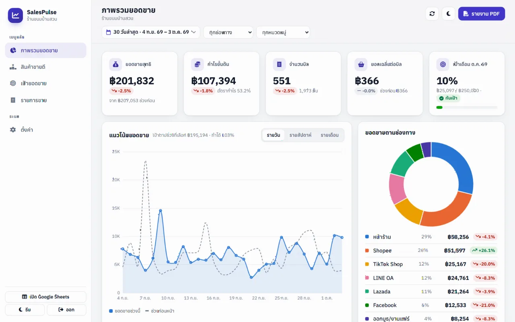Image resolution: width=515 pixels, height=322 pixels.
Task: Click the LINE OA amount ฿24,761
Action: point(458,278)
